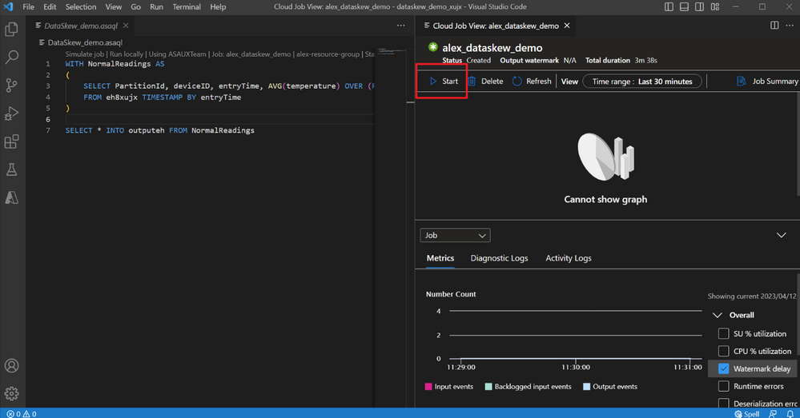Viewport: 800px width, 418px height.
Task: Enable the SU % utilization checkbox
Action: point(723,333)
